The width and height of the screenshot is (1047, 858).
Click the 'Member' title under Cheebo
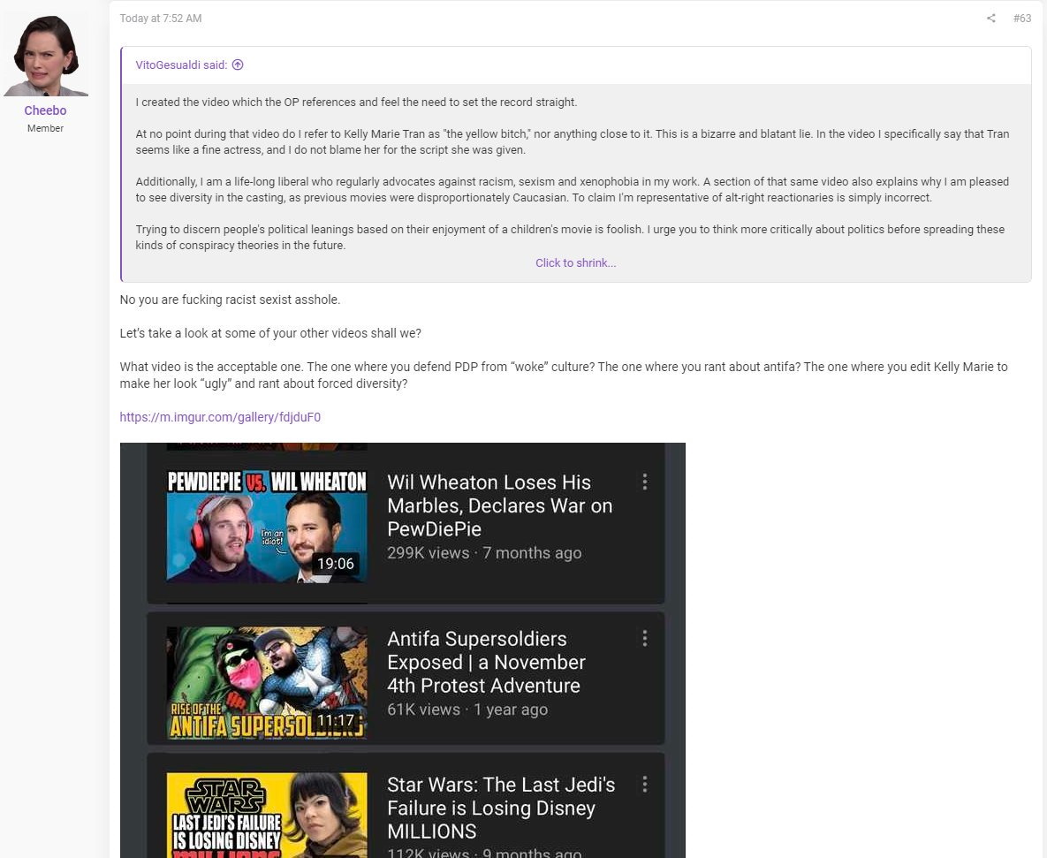pyautogui.click(x=45, y=128)
